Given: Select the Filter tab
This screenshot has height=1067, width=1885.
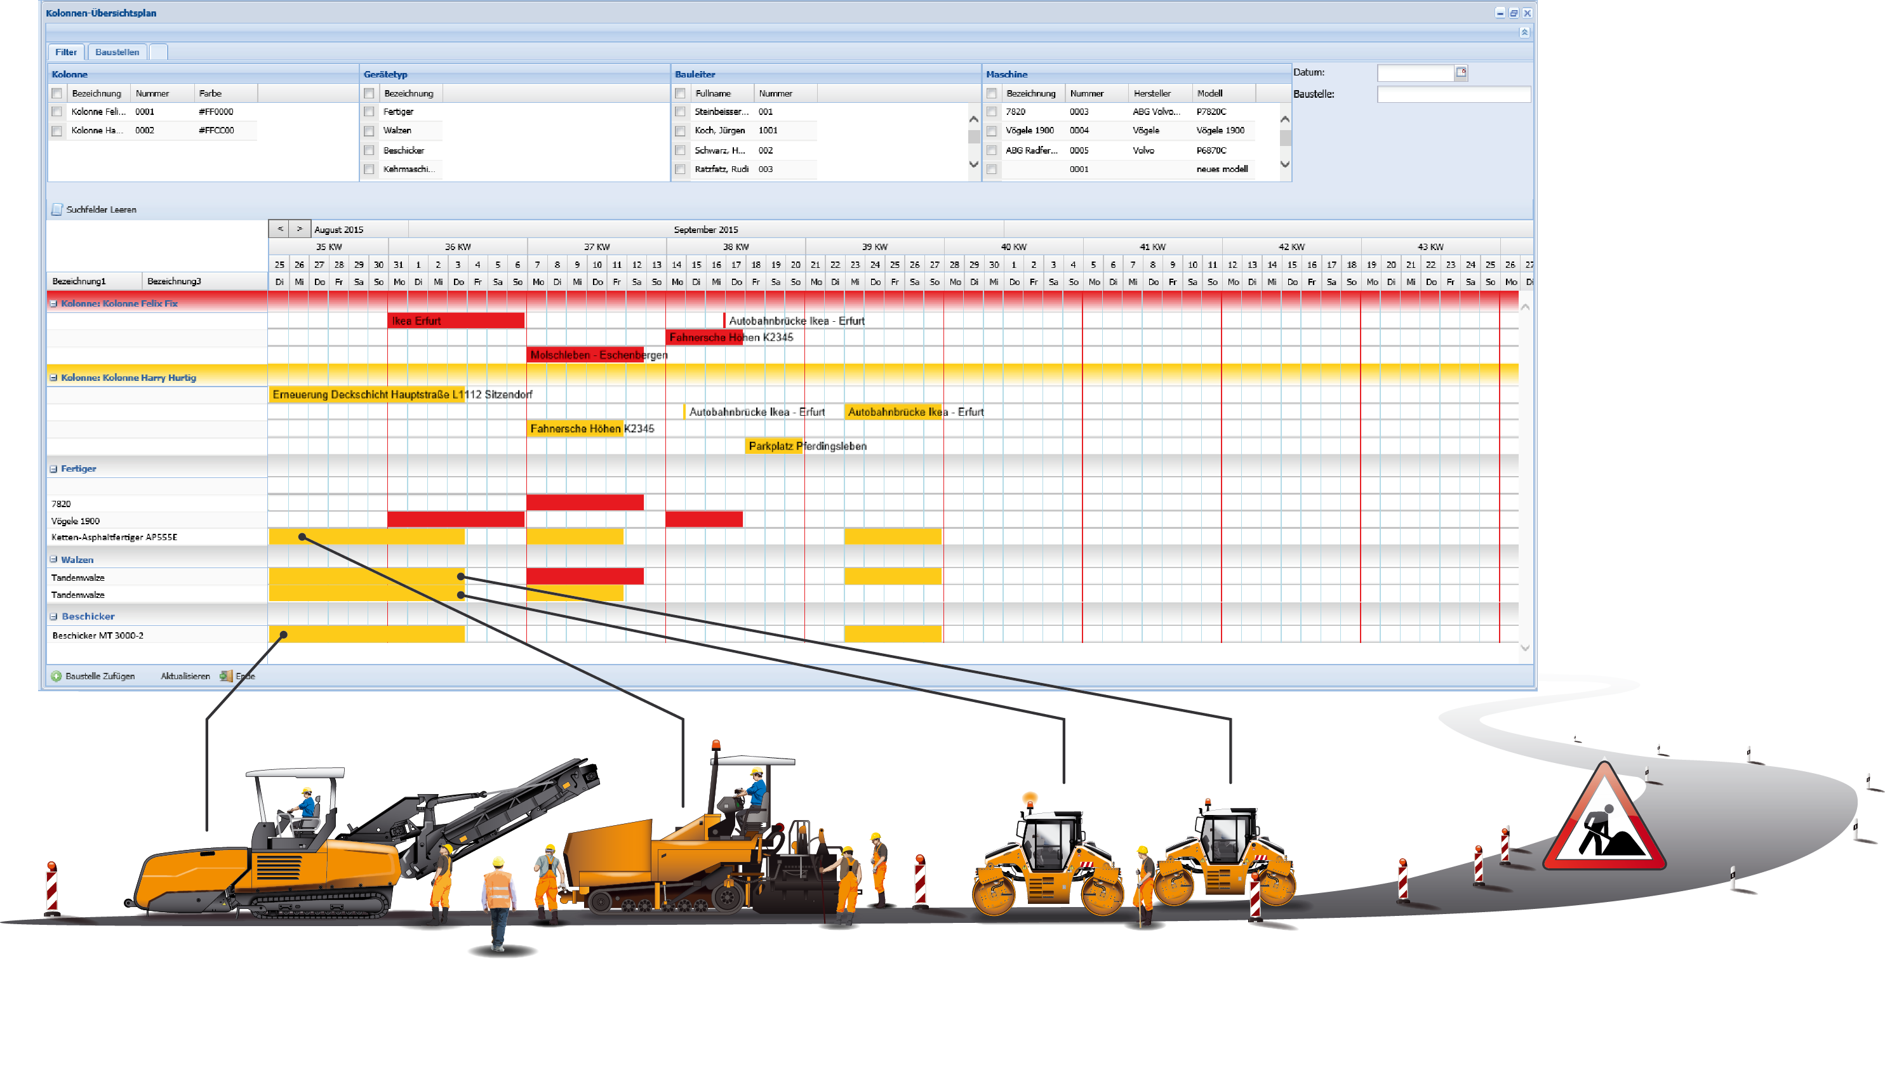Looking at the screenshot, I should (66, 52).
